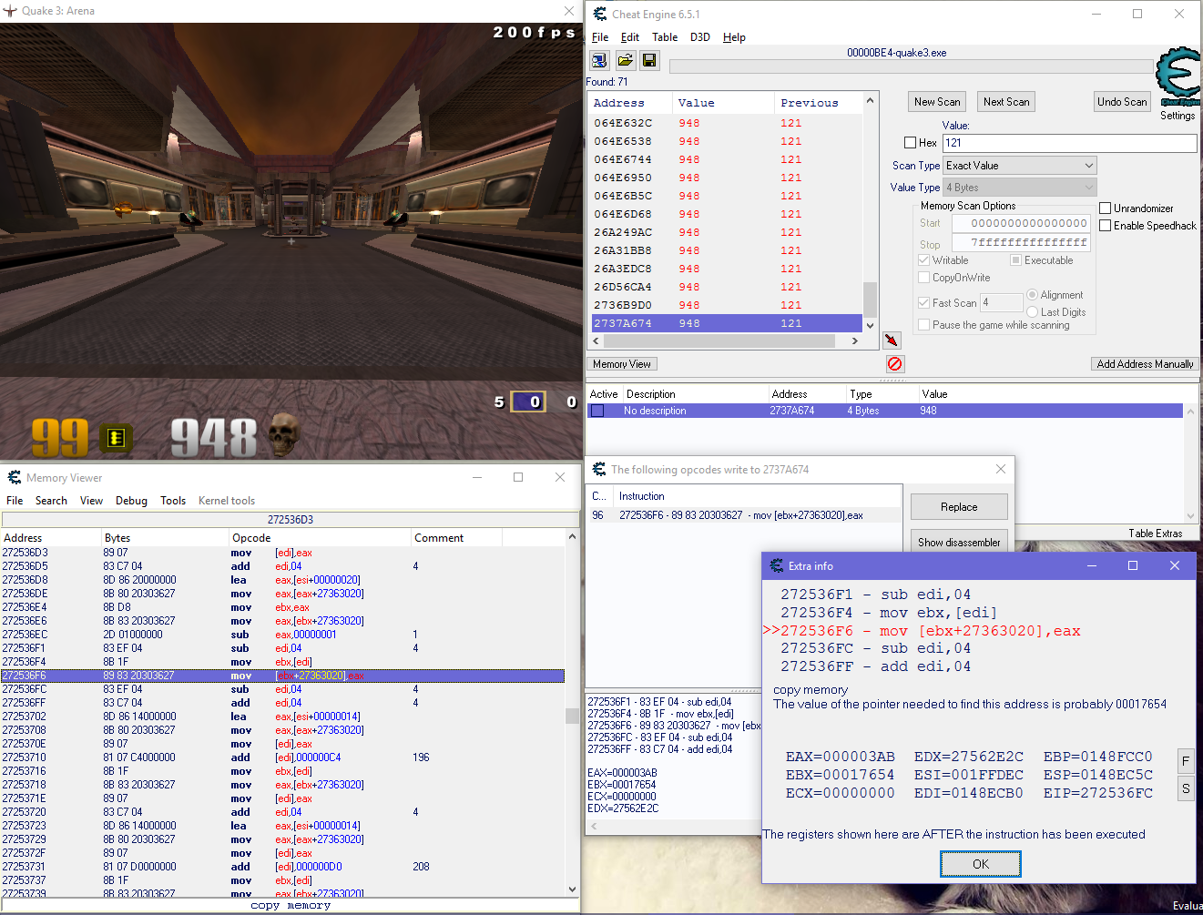Image resolution: width=1203 pixels, height=915 pixels.
Task: Click the Select Process toolbar icon
Action: coord(599,60)
